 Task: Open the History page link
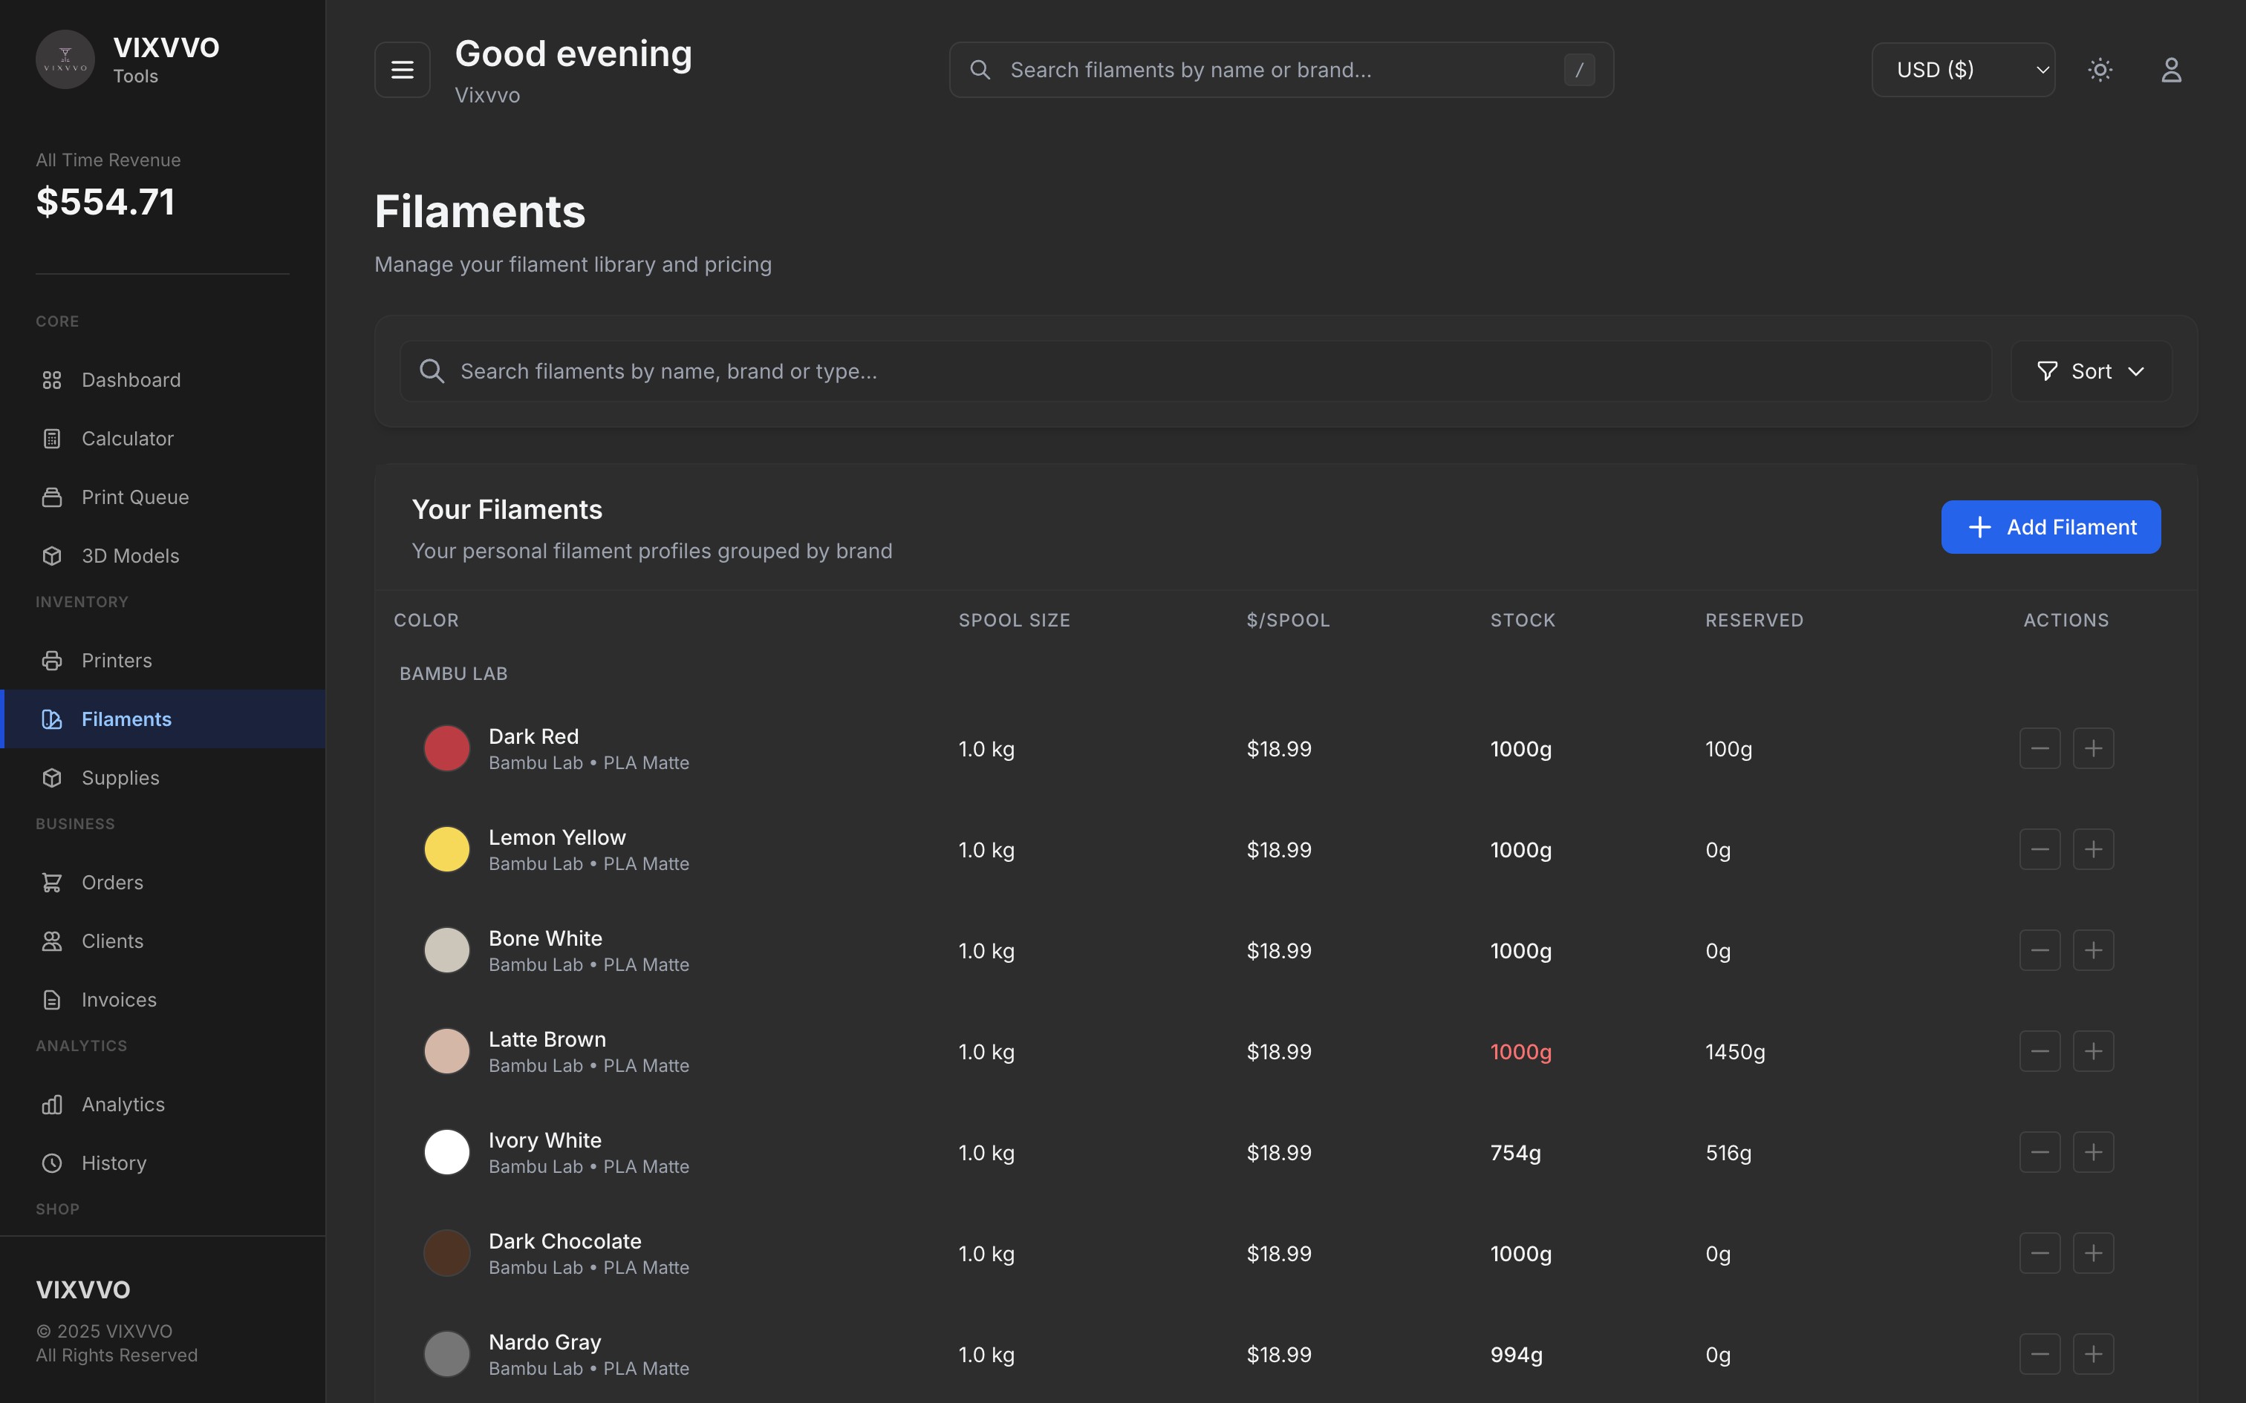coord(113,1162)
